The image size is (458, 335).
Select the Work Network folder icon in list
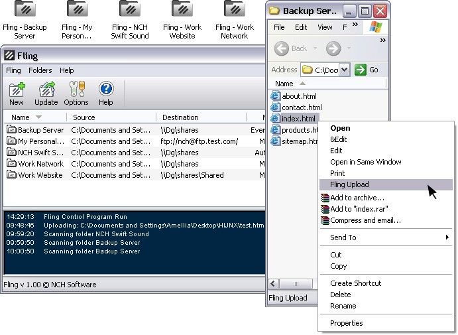tap(11, 163)
